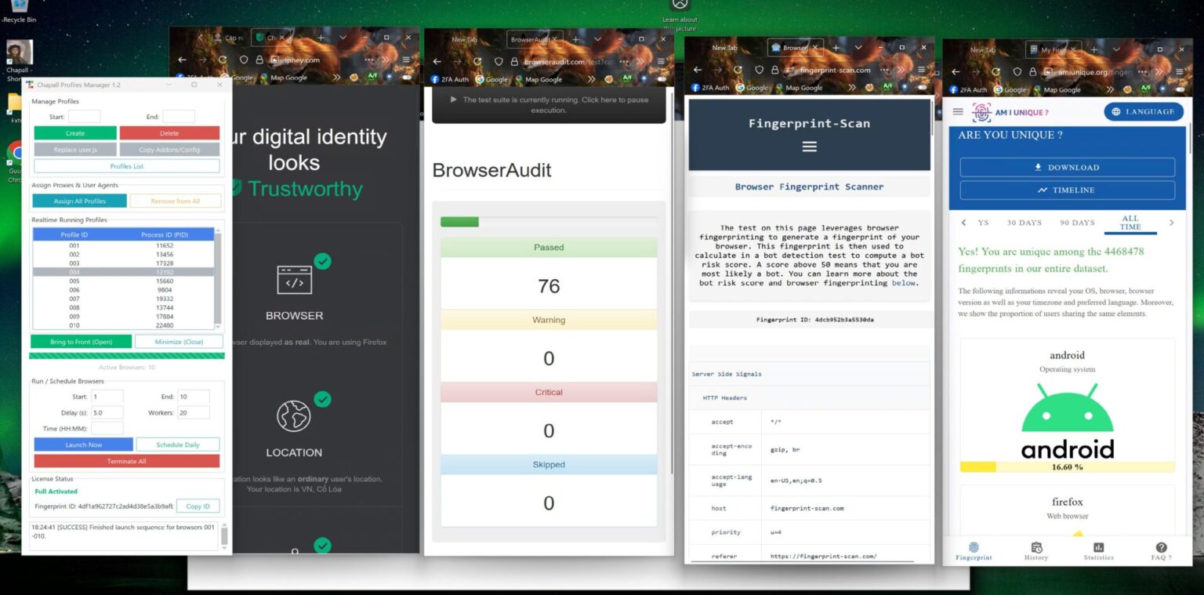1204x595 pixels.
Task: Open the Statistics icon in the Am I Unique footer
Action: 1098,550
